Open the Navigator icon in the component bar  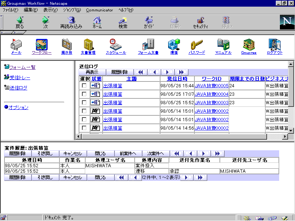pos(247,218)
